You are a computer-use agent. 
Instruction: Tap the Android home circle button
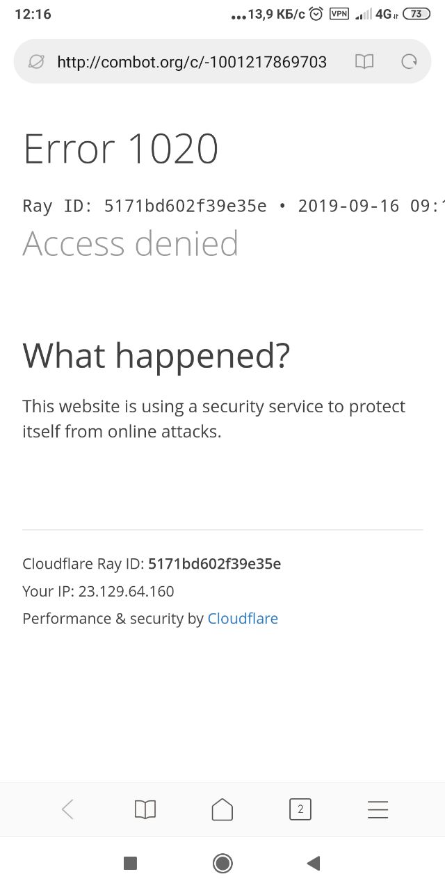pyautogui.click(x=222, y=863)
